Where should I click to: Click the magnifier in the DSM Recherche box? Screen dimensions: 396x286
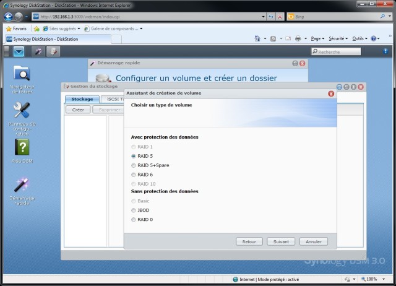point(315,51)
